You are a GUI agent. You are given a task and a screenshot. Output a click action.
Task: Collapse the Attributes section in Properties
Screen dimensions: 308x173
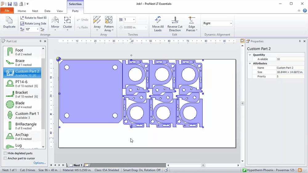pos(250,63)
